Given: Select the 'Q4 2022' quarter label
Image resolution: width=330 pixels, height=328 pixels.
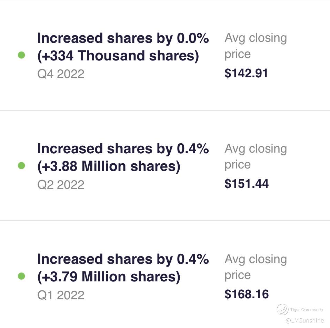Looking at the screenshot, I should tap(61, 74).
